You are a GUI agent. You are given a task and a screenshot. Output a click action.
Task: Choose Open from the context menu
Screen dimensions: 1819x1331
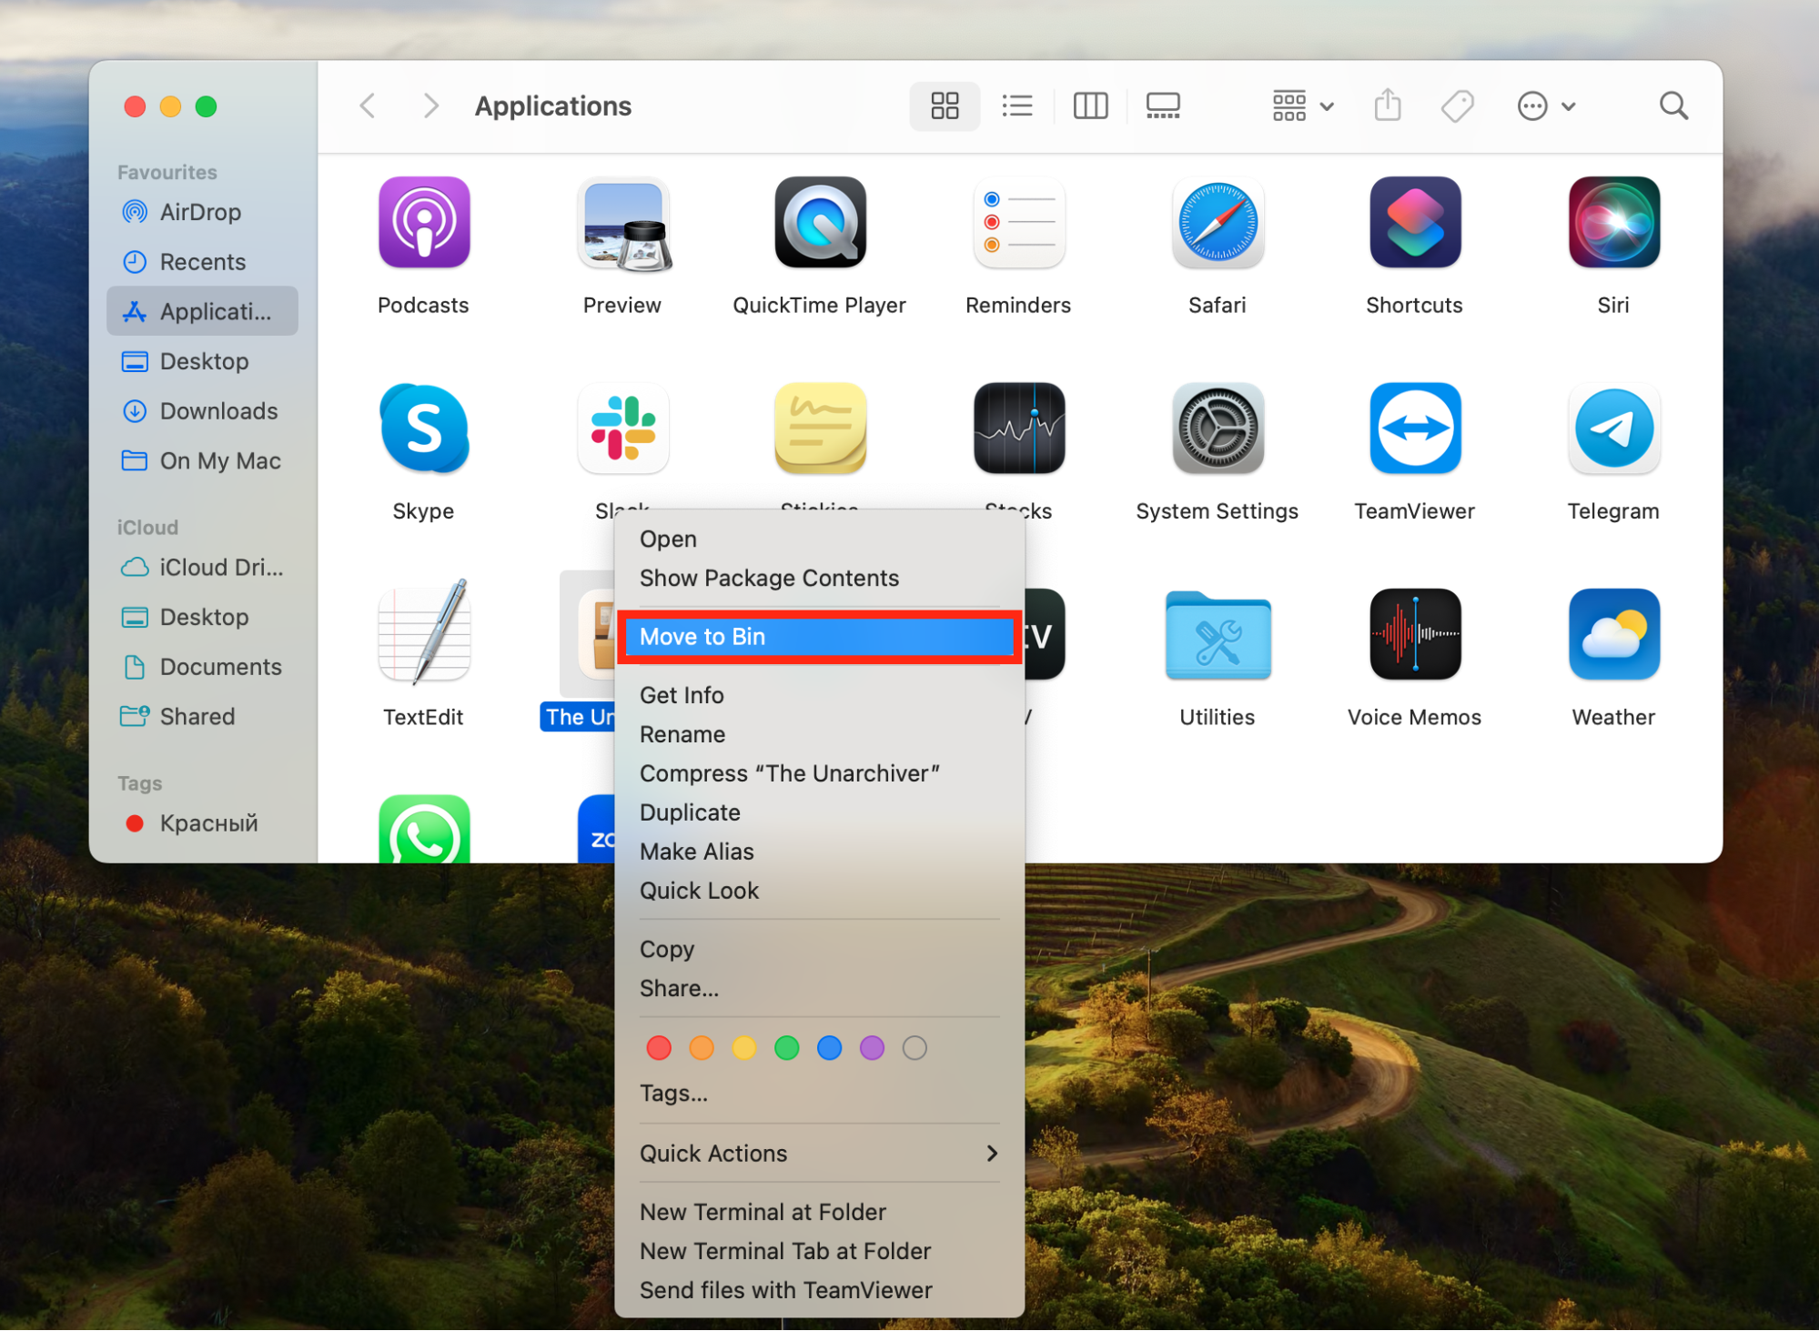pos(819,539)
